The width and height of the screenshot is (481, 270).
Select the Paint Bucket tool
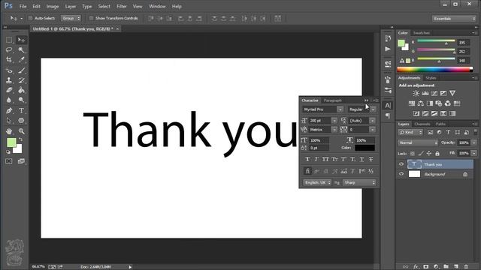click(x=21, y=90)
